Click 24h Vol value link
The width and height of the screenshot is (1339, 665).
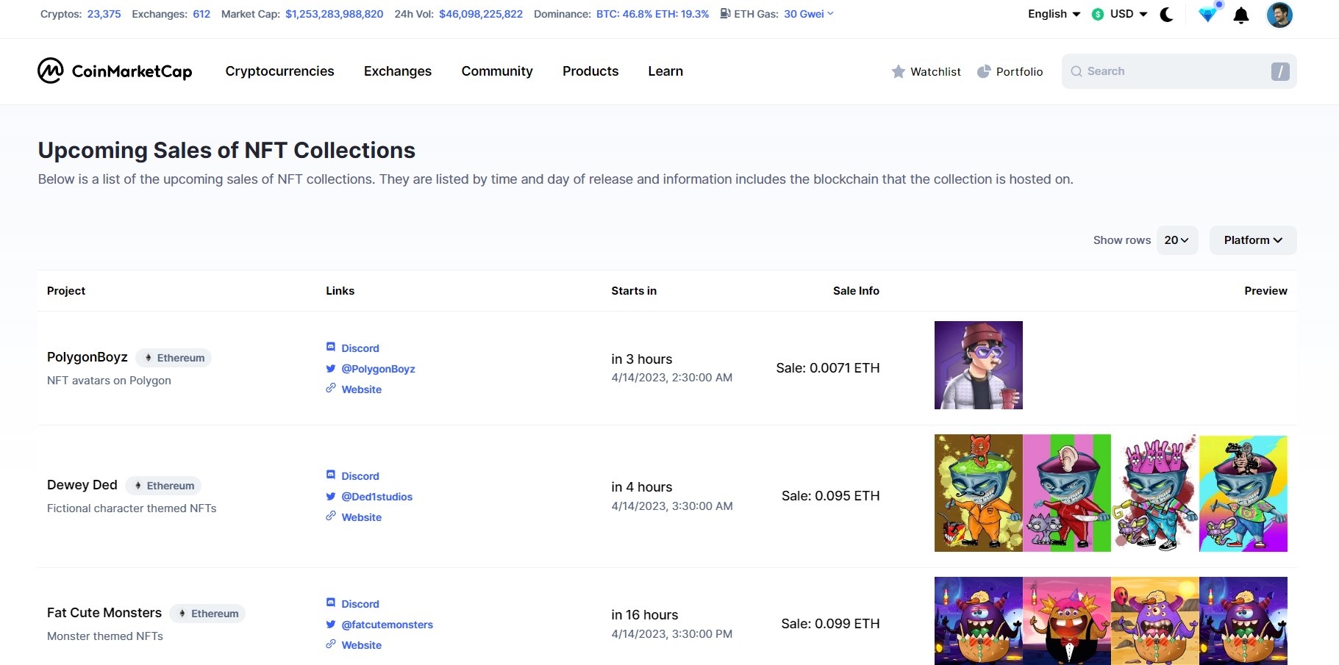click(481, 14)
